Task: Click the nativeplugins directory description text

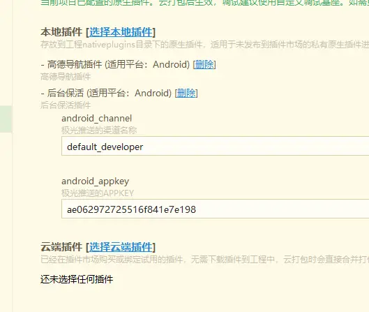Action: pos(205,45)
